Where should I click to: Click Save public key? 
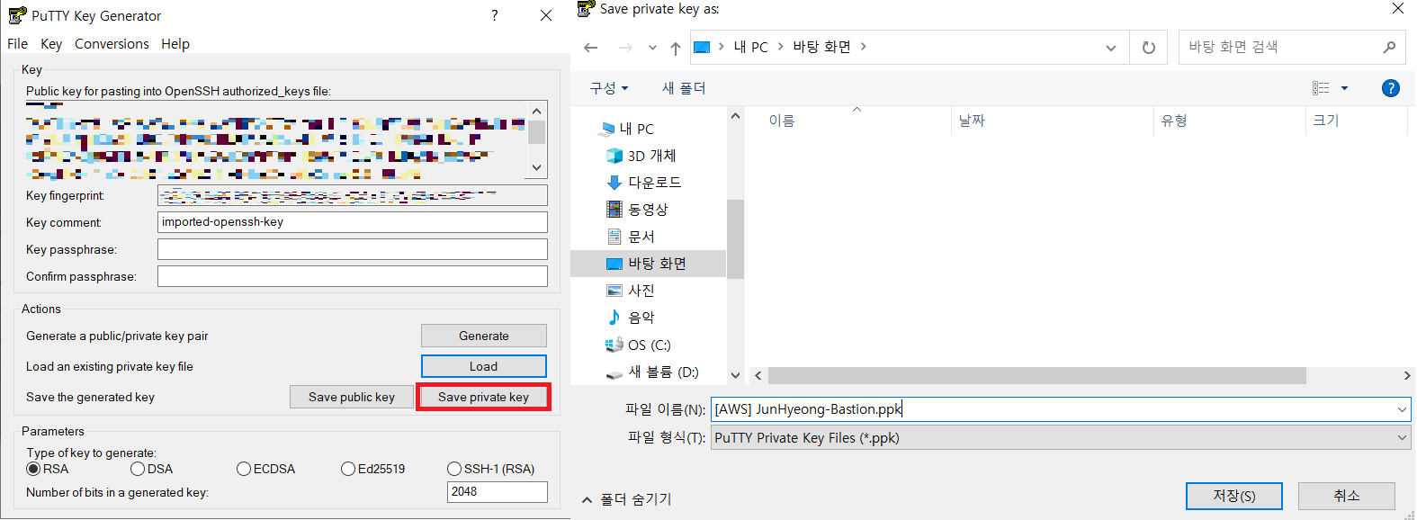coord(352,397)
